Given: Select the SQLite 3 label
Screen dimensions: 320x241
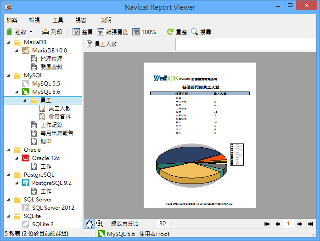Looking at the screenshot, I should pos(43,224).
